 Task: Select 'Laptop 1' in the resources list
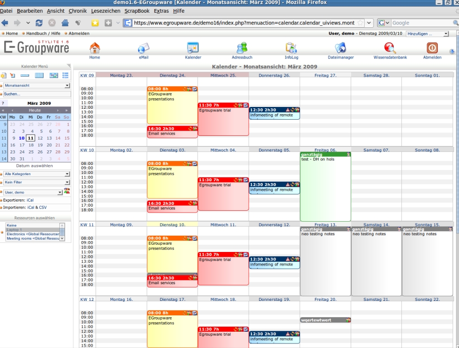point(33,230)
